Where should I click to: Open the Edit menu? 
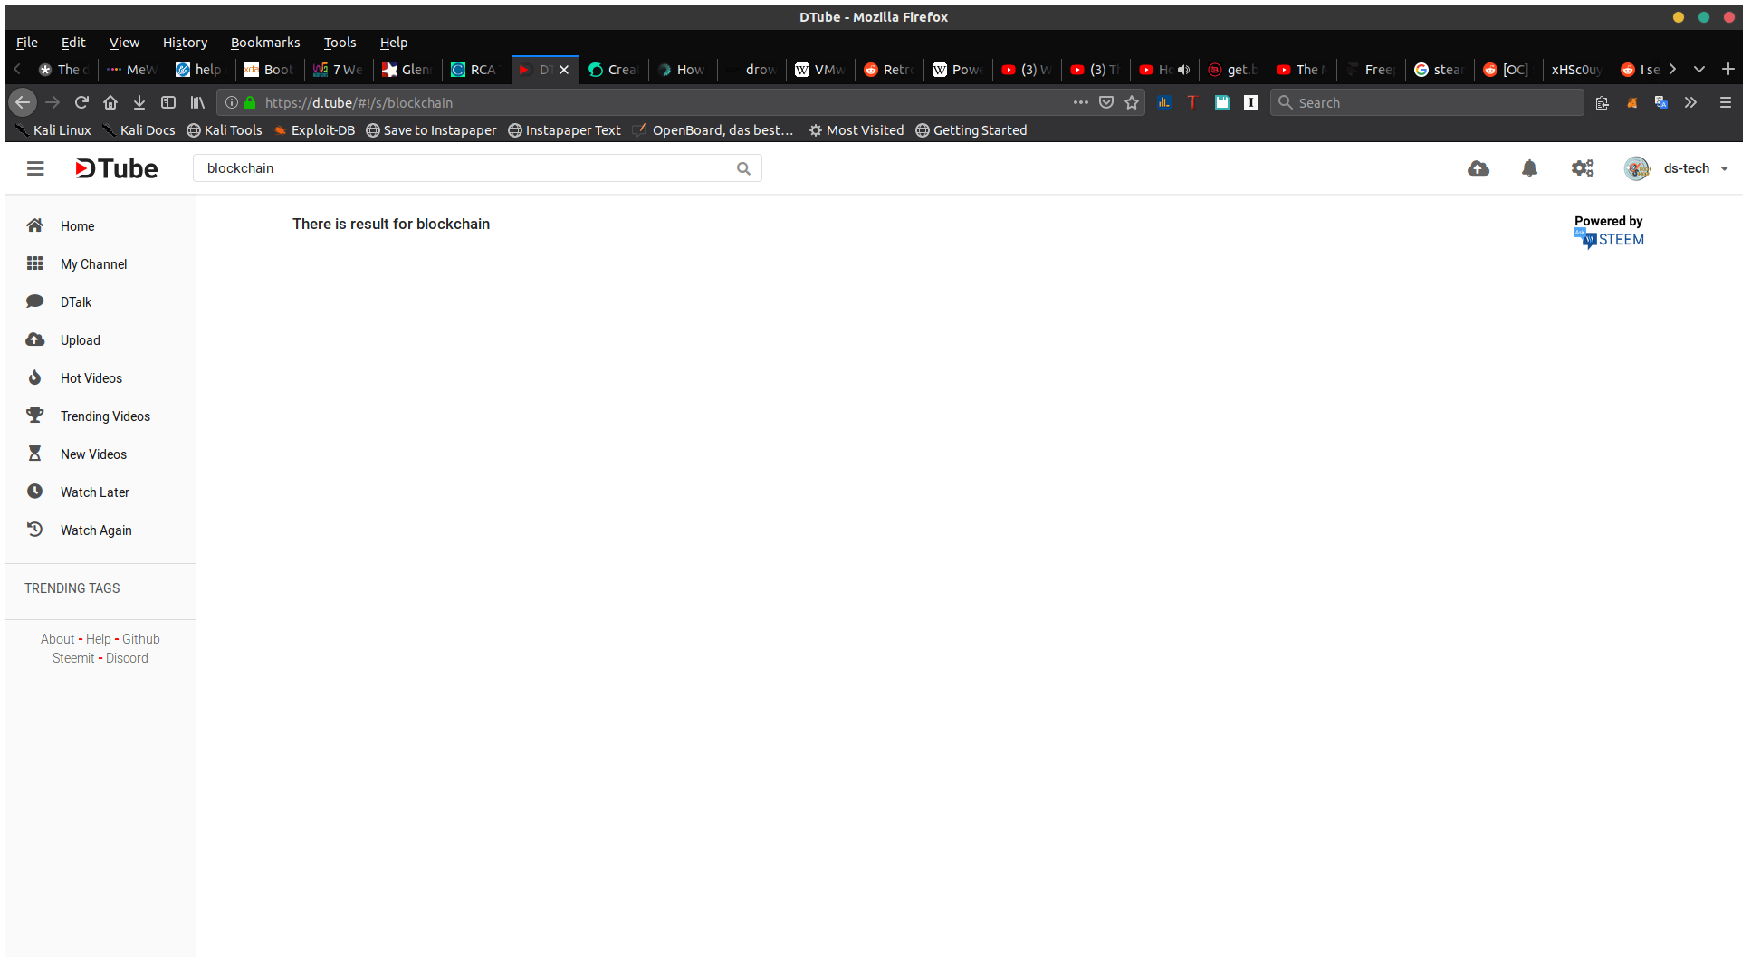point(73,43)
